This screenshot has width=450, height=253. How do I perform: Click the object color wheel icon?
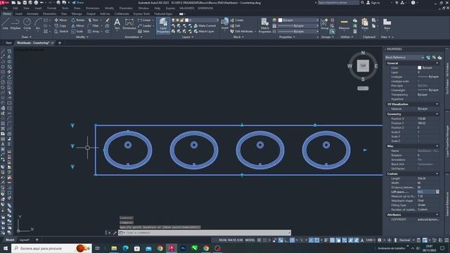pos(274,20)
